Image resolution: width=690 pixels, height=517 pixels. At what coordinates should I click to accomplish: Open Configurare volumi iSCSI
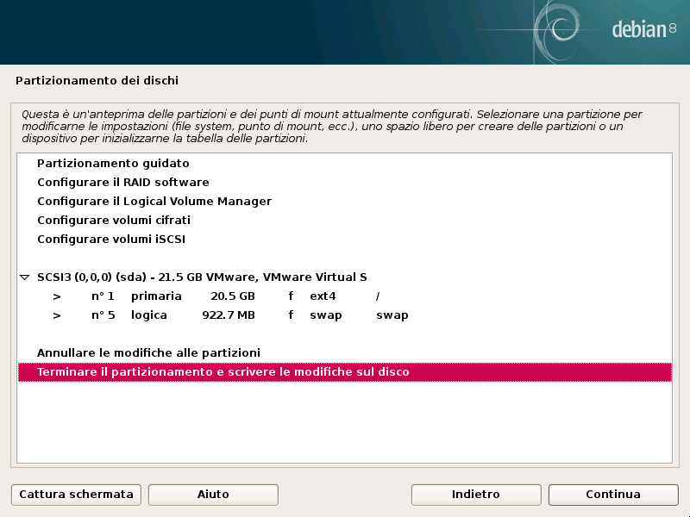(110, 240)
